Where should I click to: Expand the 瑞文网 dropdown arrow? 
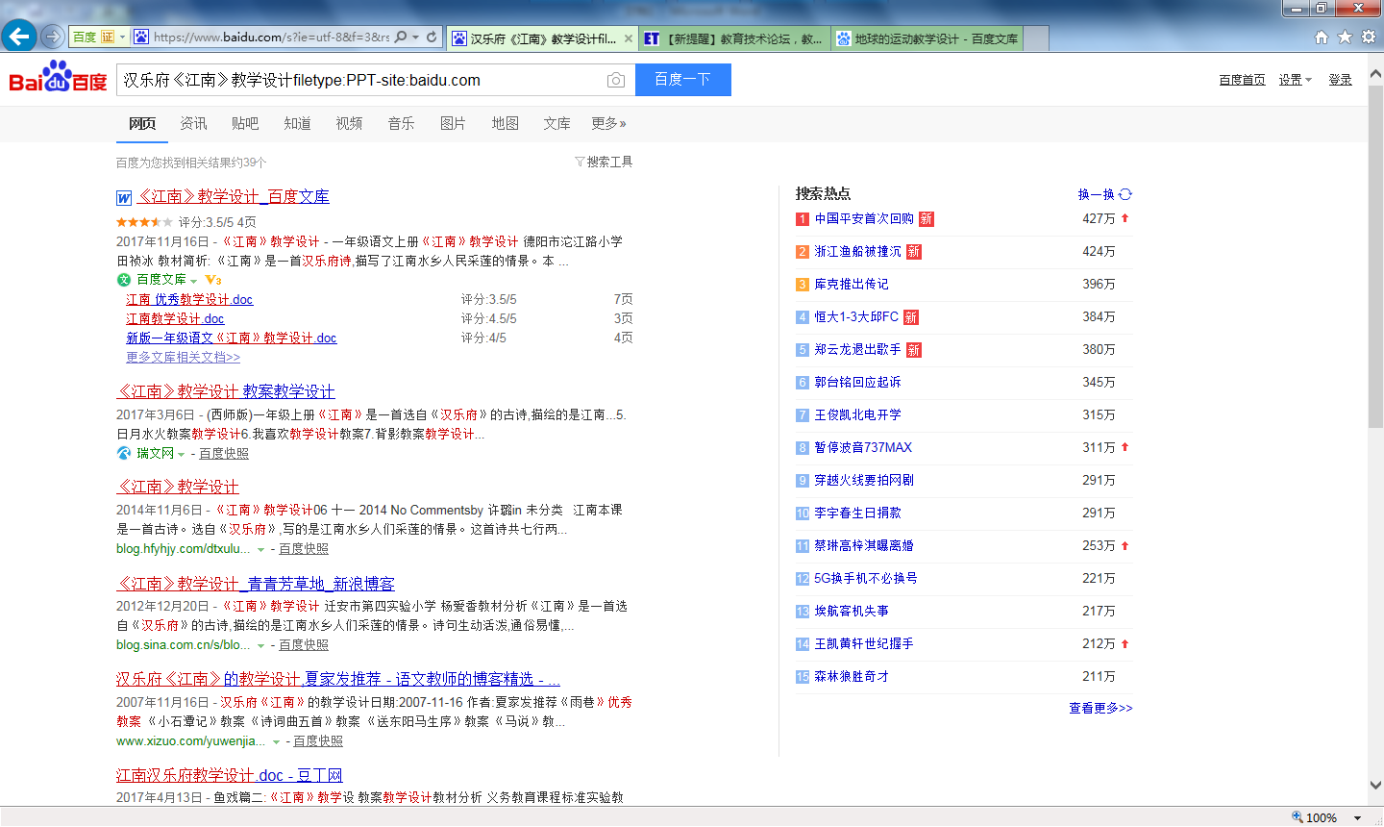pyautogui.click(x=182, y=454)
